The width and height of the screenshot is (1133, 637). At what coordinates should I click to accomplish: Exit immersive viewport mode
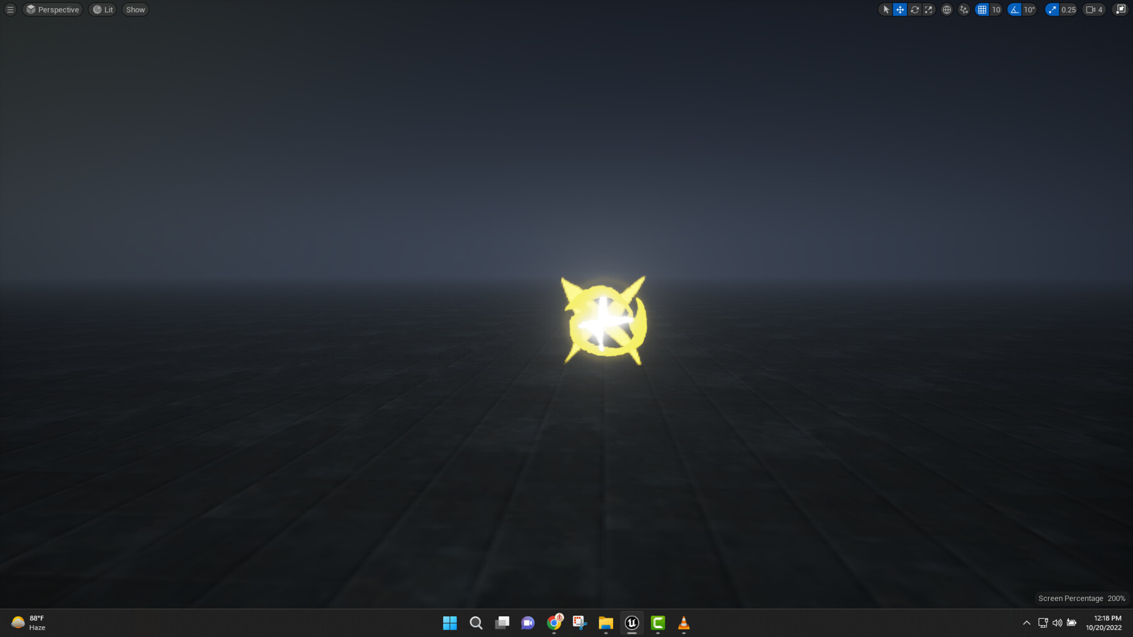click(x=1121, y=9)
